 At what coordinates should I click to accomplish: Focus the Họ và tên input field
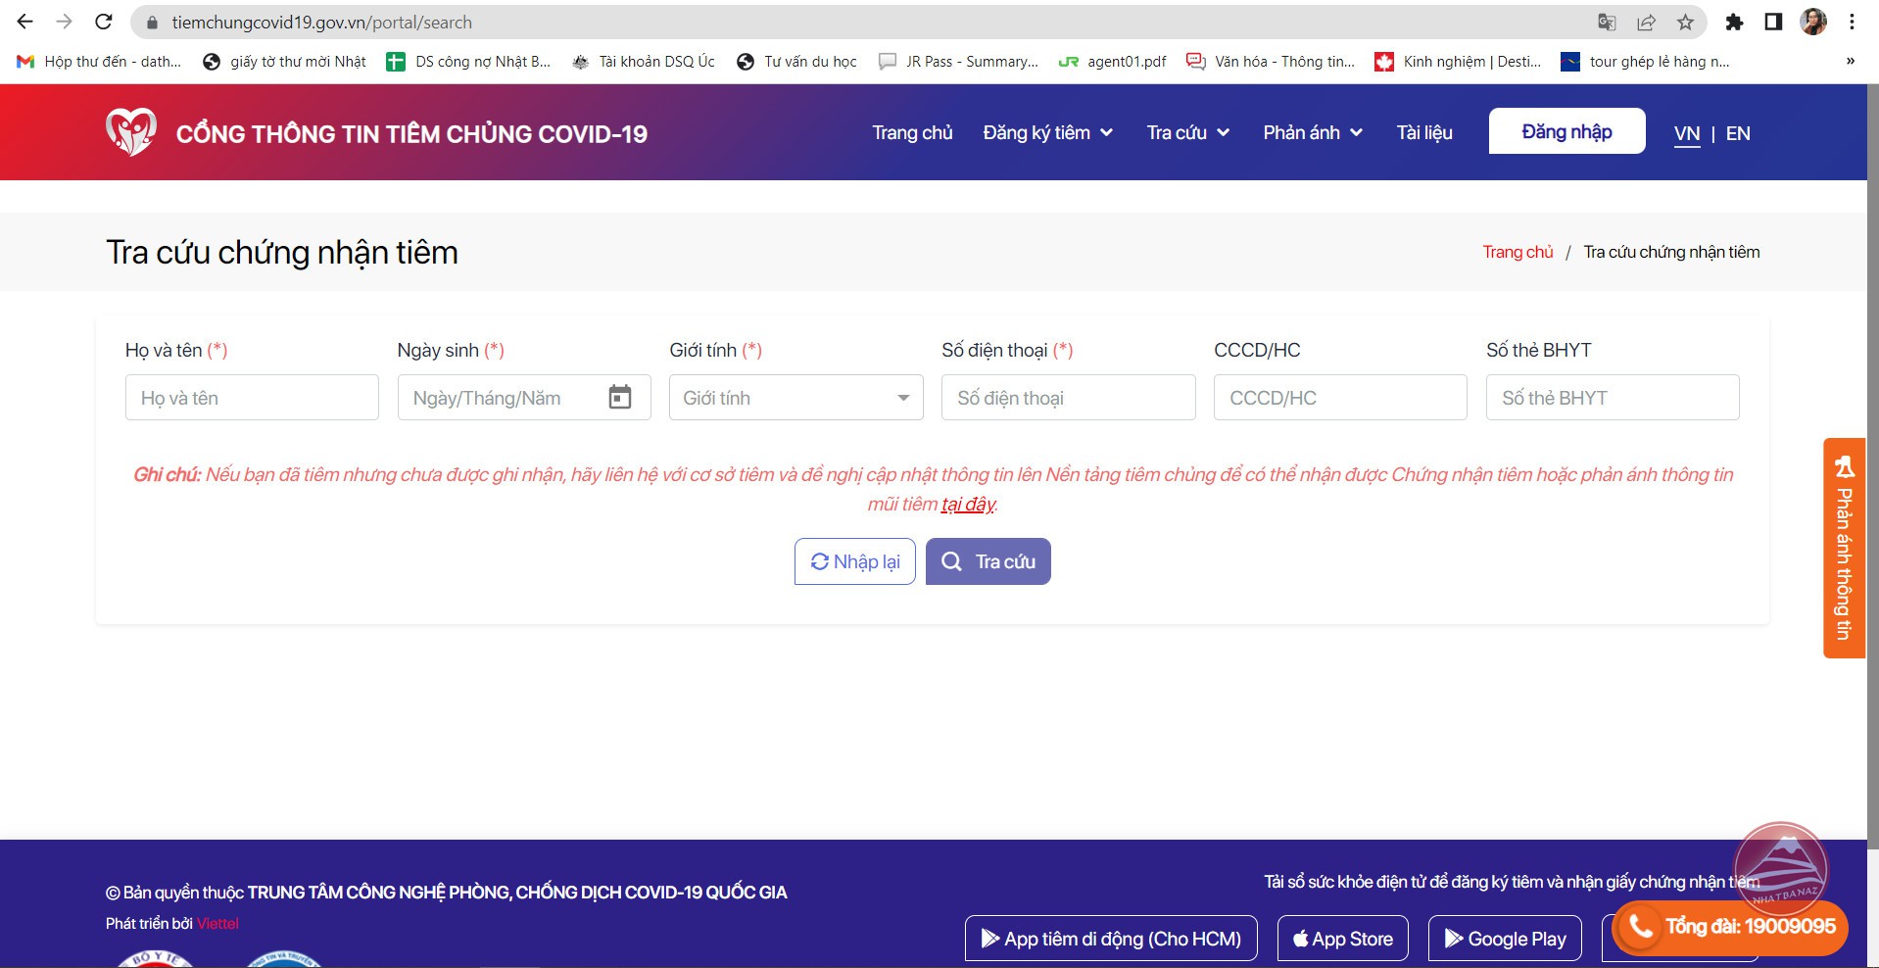tap(252, 398)
